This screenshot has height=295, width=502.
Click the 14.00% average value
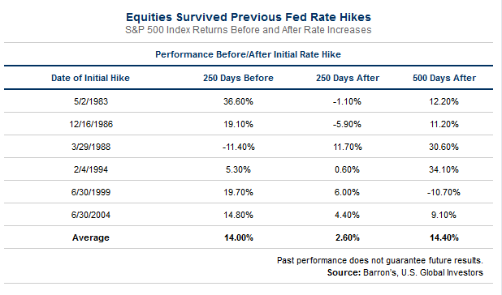click(239, 237)
